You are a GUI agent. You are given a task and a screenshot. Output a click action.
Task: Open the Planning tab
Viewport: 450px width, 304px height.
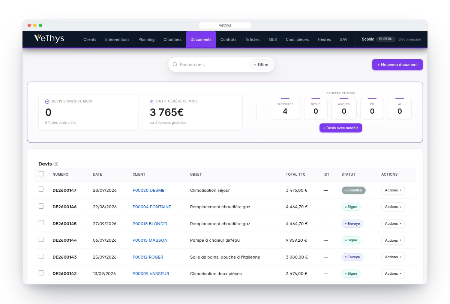pos(147,39)
